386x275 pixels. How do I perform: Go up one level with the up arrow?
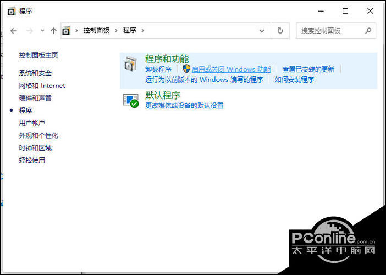pos(53,31)
